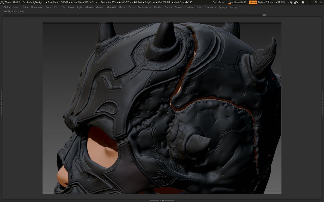Load previous UI colors arrow icon
The width and height of the screenshot is (324, 202).
click(278, 2)
